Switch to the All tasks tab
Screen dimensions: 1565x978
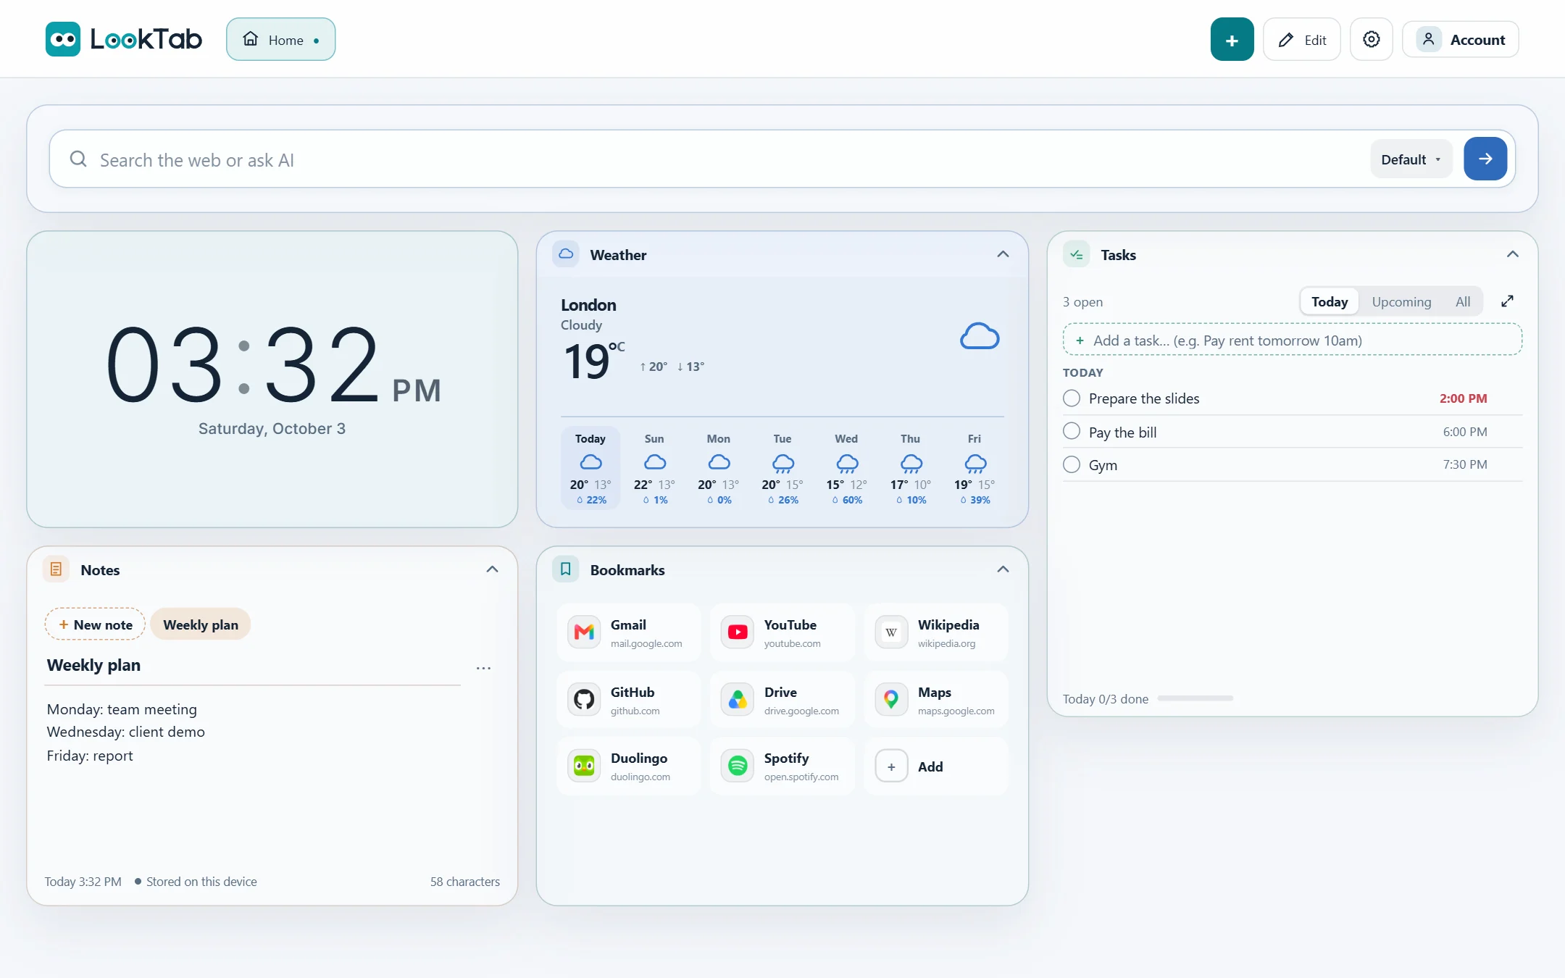tap(1463, 301)
